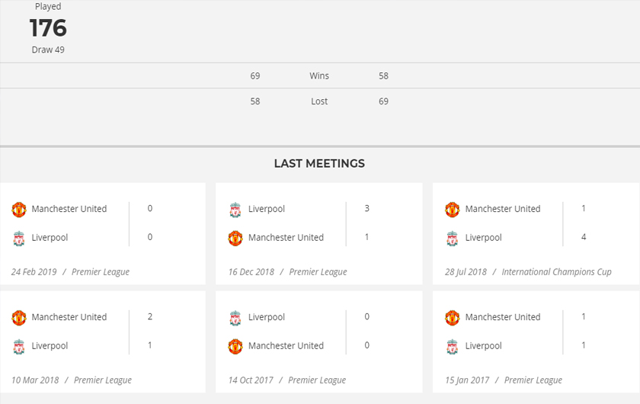Click Manchester United crest in 10 Mar 2018 match

(19, 318)
